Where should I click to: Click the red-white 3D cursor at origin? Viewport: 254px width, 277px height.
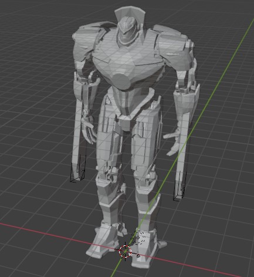click(x=125, y=252)
